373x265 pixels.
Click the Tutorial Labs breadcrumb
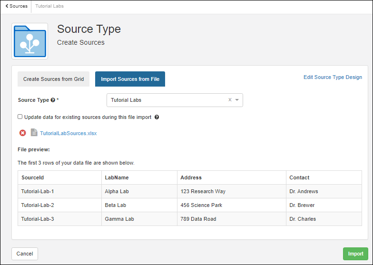pos(49,6)
